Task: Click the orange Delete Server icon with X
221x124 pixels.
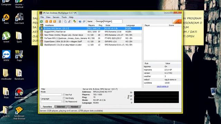Action: (x=50, y=21)
